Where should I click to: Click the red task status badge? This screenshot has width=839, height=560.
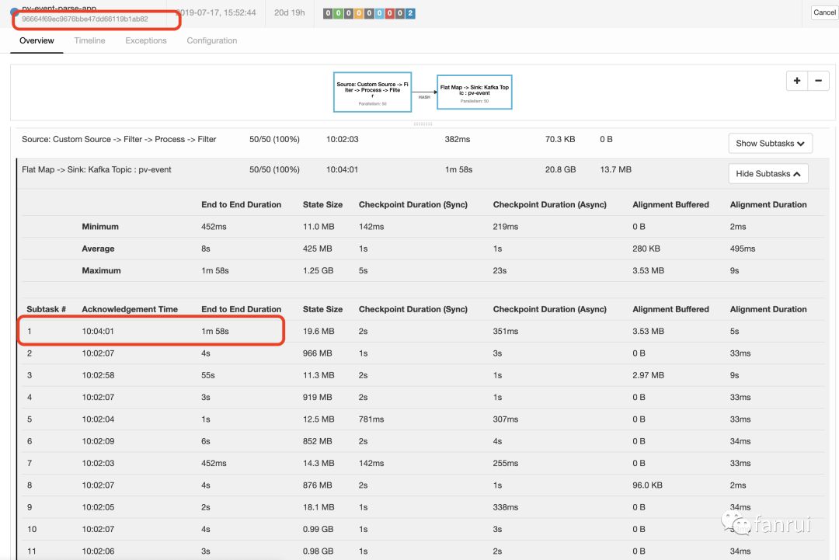pos(389,13)
